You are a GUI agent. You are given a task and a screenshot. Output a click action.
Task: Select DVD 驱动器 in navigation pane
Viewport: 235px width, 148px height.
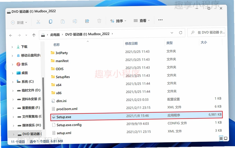pos(32,134)
